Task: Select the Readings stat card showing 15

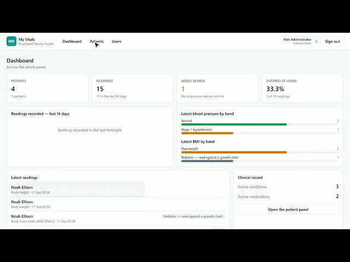Action: pyautogui.click(x=132, y=88)
